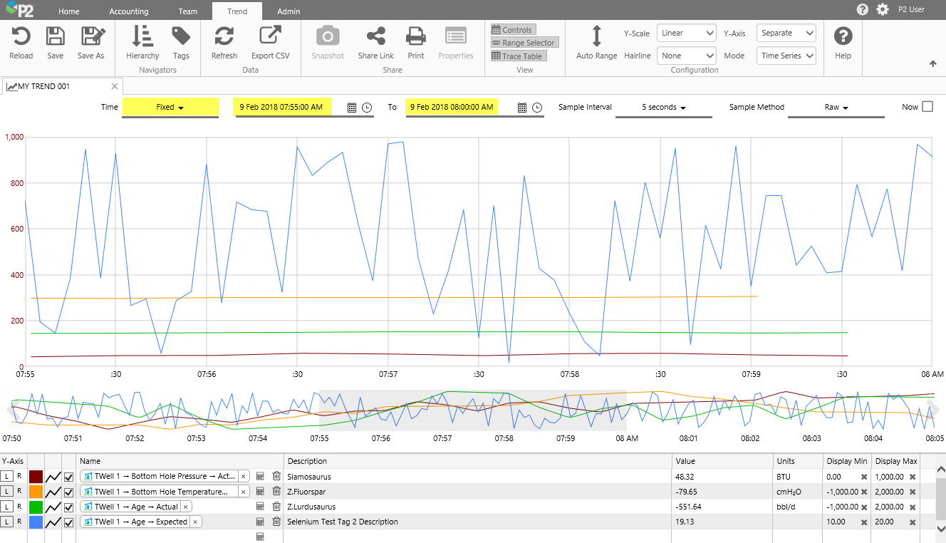946x543 pixels.
Task: Enable the Now checkbox
Action: (x=927, y=107)
